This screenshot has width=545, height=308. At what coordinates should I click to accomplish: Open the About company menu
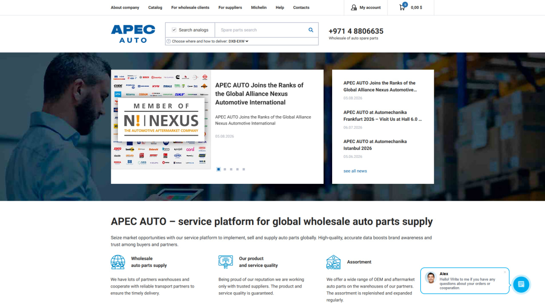click(x=125, y=8)
